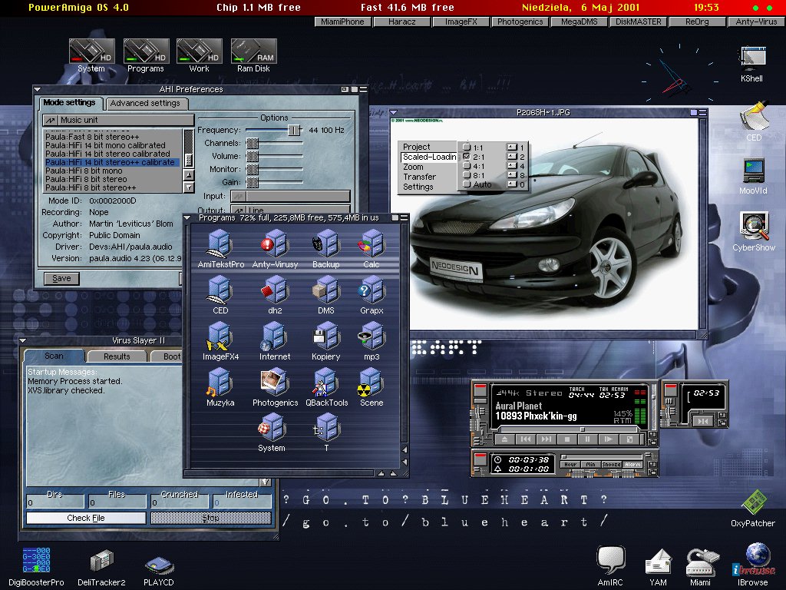Click the Volume slider knob
786x590 pixels.
pos(252,156)
